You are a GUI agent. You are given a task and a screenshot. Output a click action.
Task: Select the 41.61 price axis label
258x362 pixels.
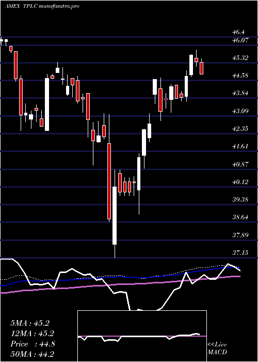(x=240, y=146)
